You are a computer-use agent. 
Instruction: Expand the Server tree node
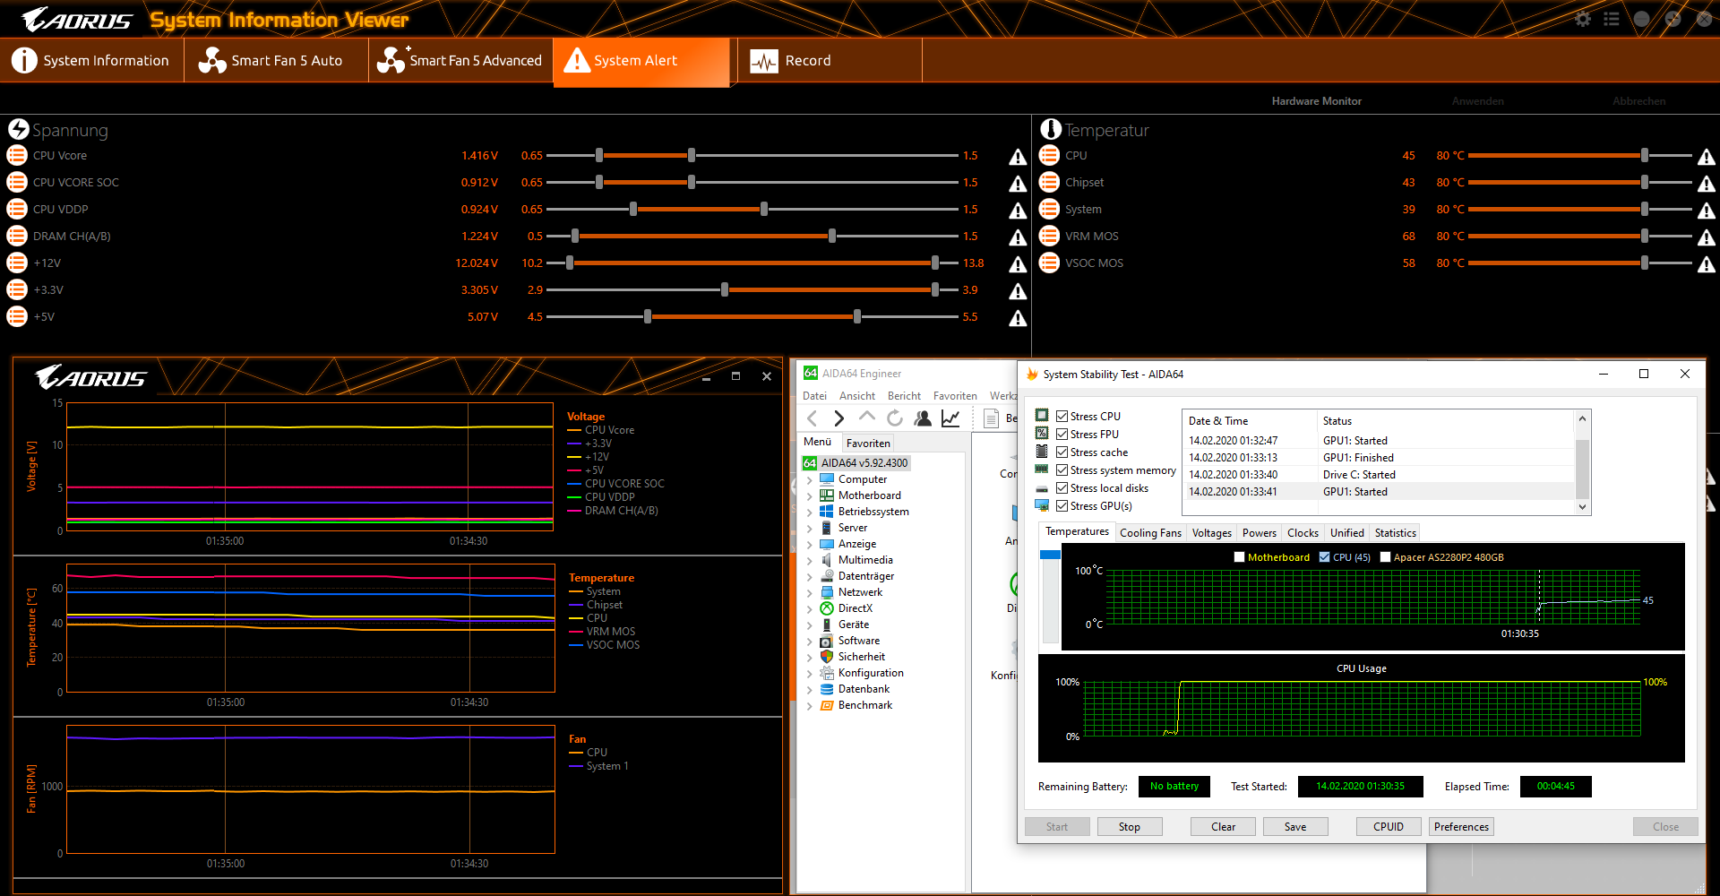810,528
